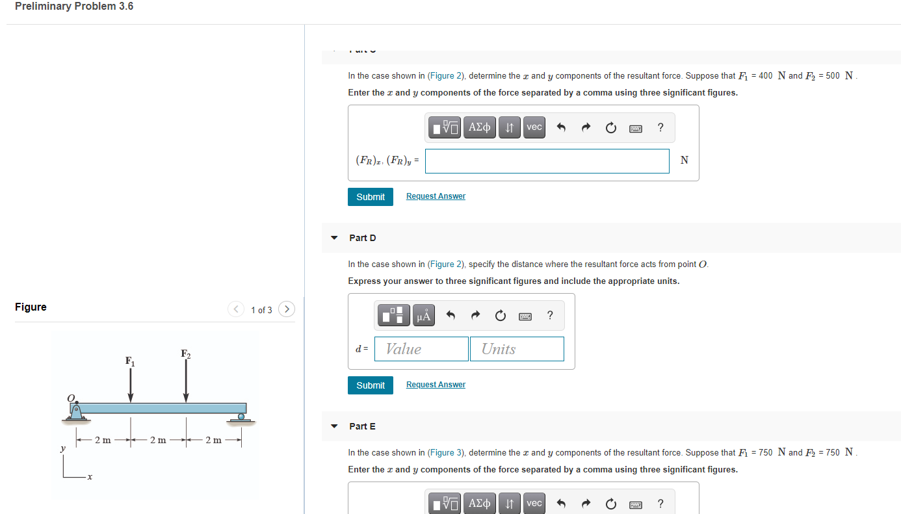Show keyboard shortcuts in Part D toolbar

[525, 316]
